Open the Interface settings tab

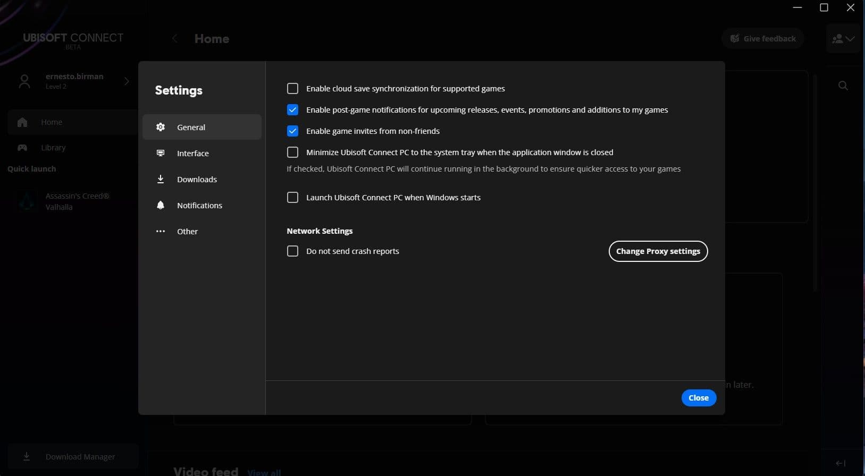192,153
